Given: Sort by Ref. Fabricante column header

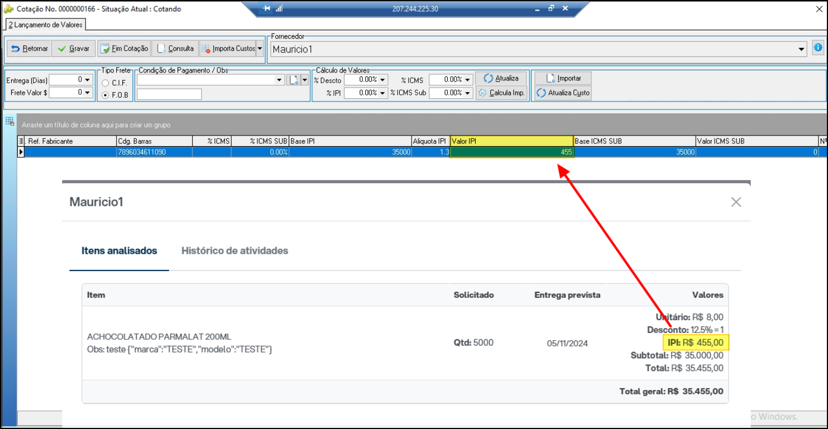Looking at the screenshot, I should [71, 141].
